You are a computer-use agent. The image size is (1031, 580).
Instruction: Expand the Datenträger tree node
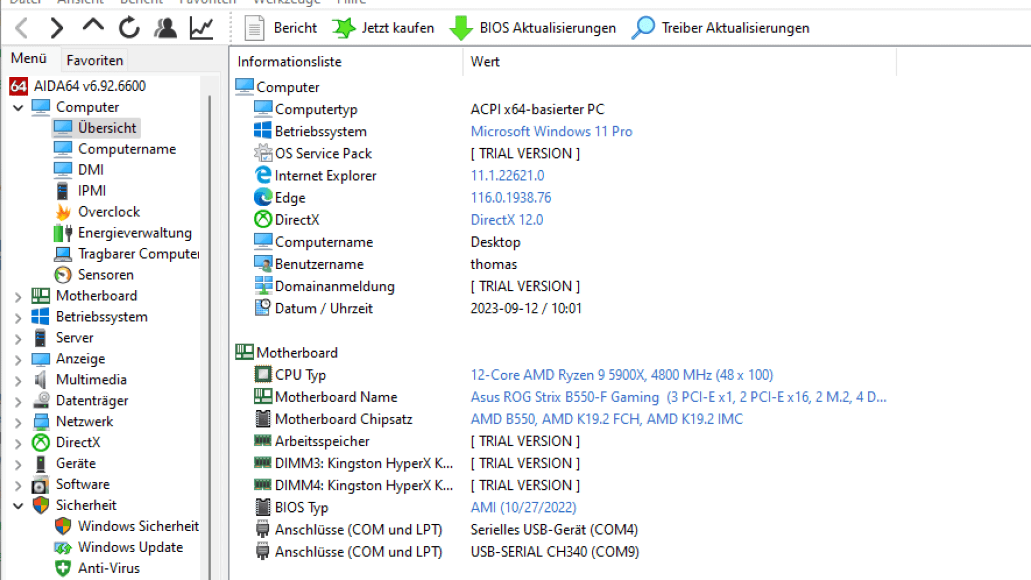pyautogui.click(x=18, y=401)
